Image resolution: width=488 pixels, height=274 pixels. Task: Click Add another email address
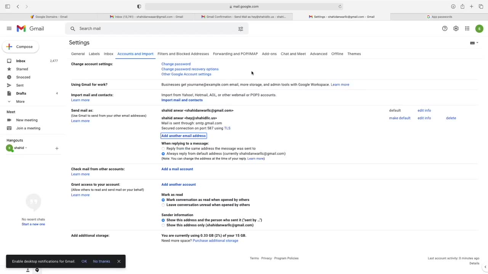click(183, 136)
